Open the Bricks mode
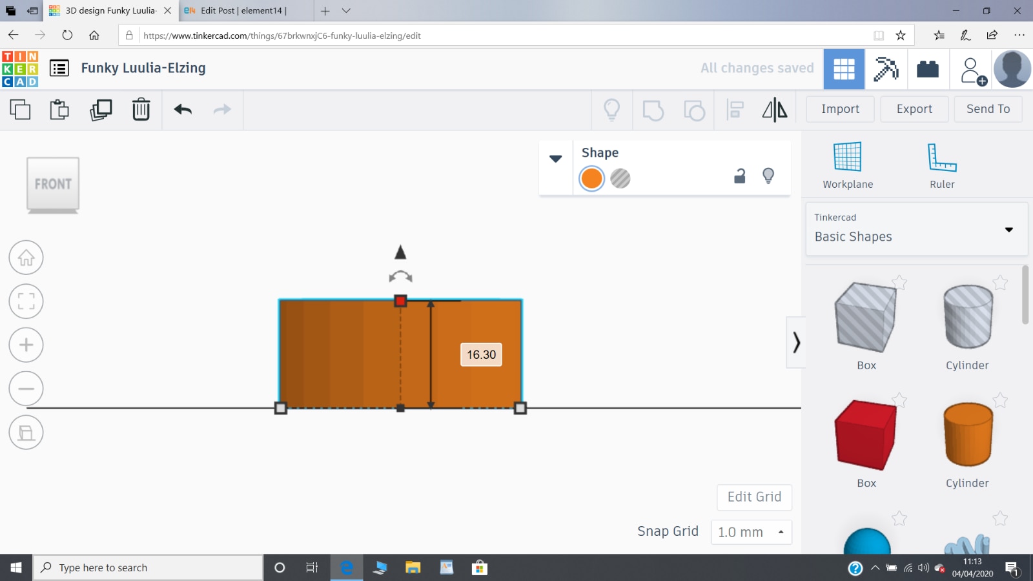 pos(928,69)
